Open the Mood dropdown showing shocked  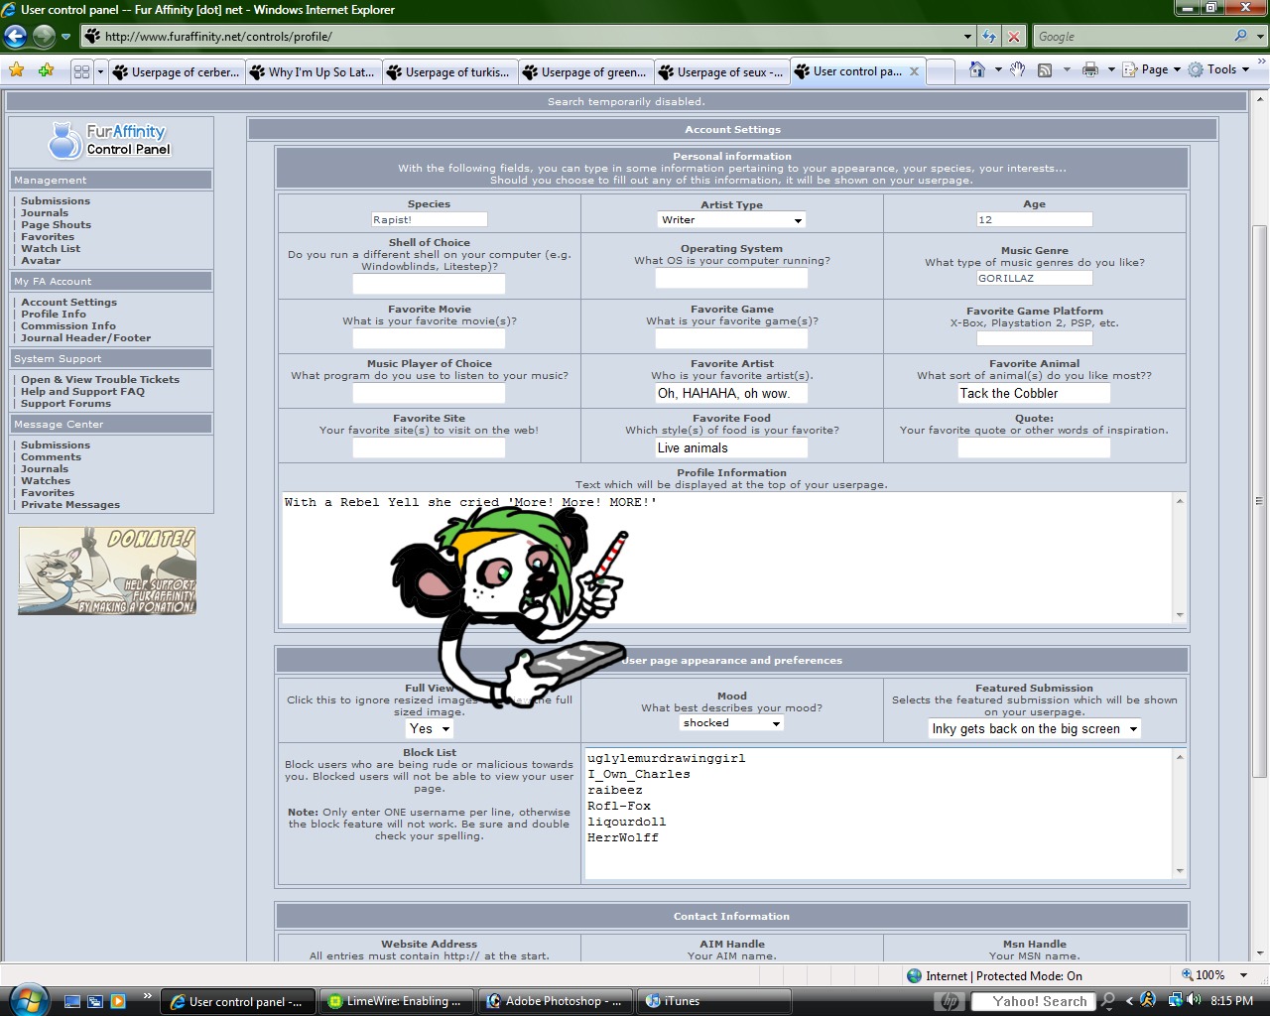(731, 723)
